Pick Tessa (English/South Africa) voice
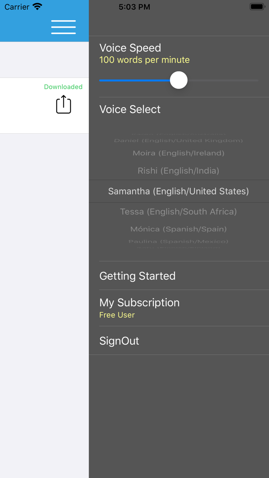269x478 pixels. (x=178, y=211)
